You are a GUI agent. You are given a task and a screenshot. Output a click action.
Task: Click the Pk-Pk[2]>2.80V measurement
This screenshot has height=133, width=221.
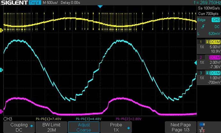128,119
